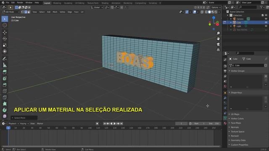Select the Poly Build tool
The height and width of the screenshot is (151, 269).
5,104
